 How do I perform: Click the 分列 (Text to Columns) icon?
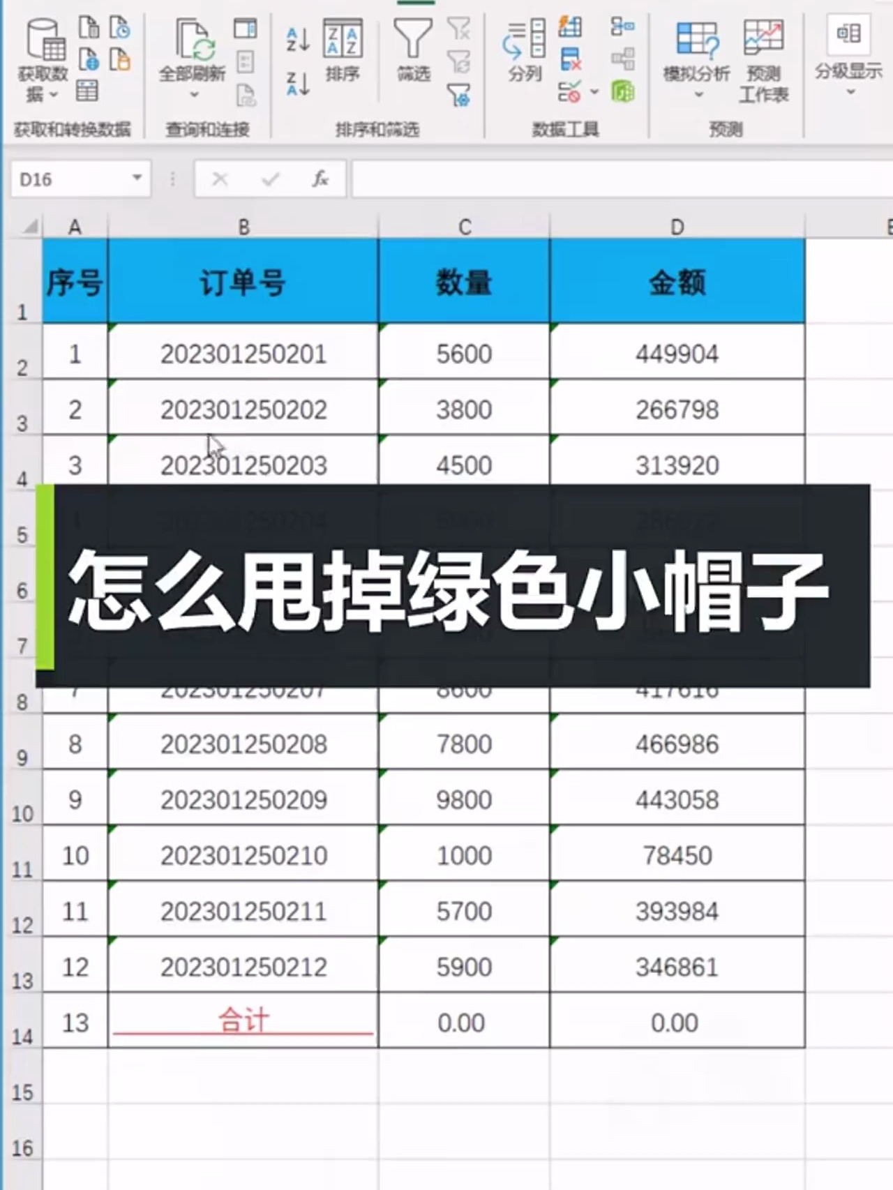[x=524, y=39]
